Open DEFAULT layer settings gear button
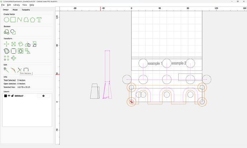 pos(43,96)
